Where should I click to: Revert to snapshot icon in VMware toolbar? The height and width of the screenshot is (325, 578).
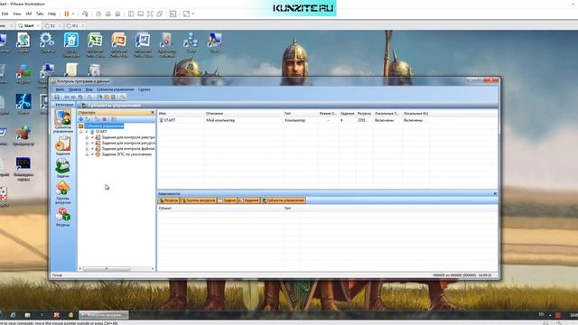point(108,14)
